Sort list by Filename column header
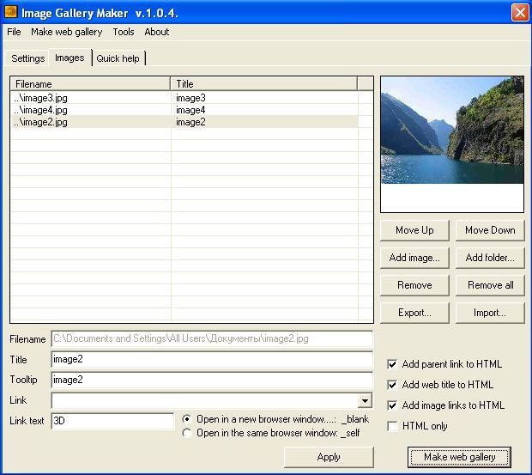Viewport: 532px width, 475px height. coord(90,84)
